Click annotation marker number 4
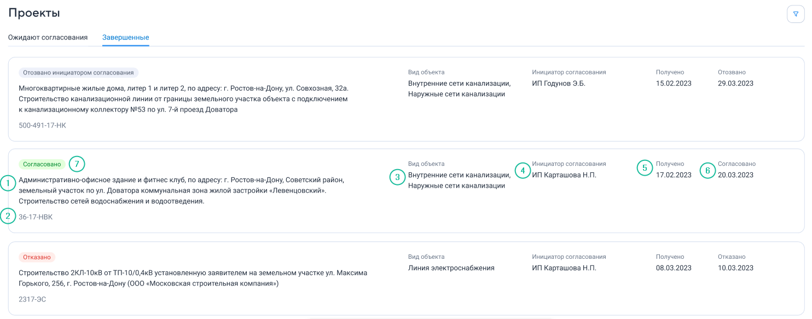Screen dimensions: 812x319 [x=523, y=170]
